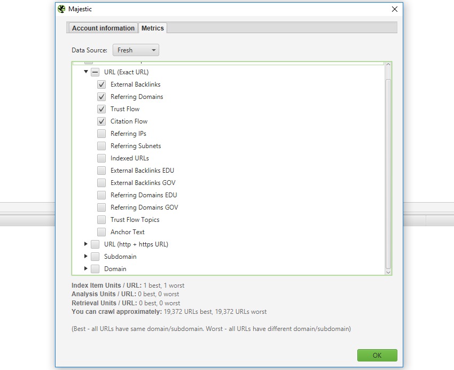The width and height of the screenshot is (454, 370).
Task: Uncheck the Trust Flow checkbox
Action: (x=101, y=109)
